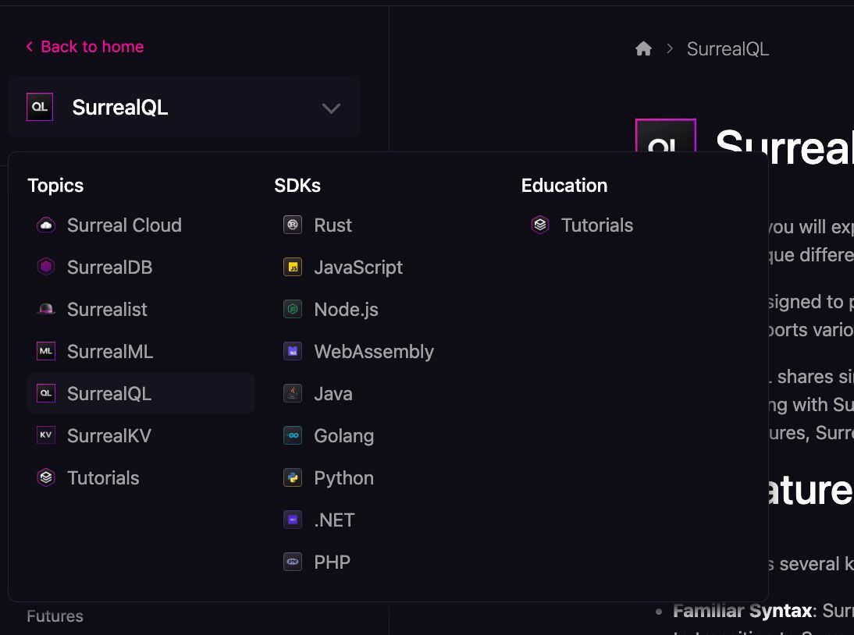Select the Golang SDK icon
This screenshot has width=854, height=635.
[292, 435]
